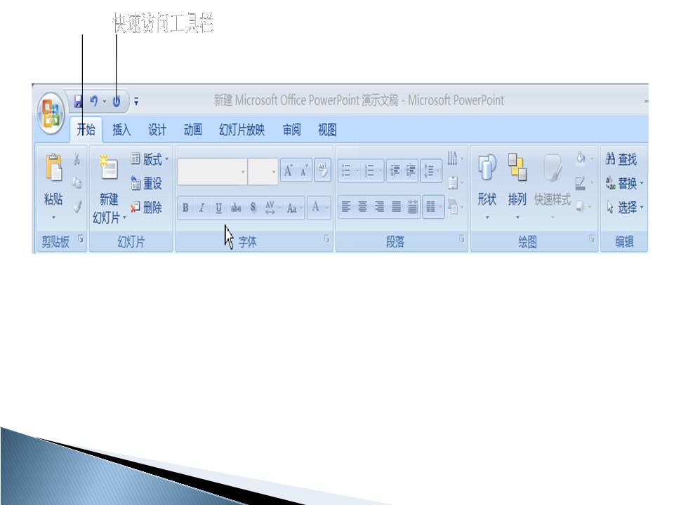The image size is (674, 505).
Task: Open Customize Quick Access Toolbar arrow
Action: tap(136, 101)
